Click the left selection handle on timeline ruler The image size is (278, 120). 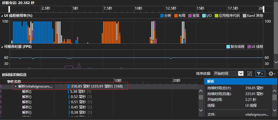click(9, 9)
